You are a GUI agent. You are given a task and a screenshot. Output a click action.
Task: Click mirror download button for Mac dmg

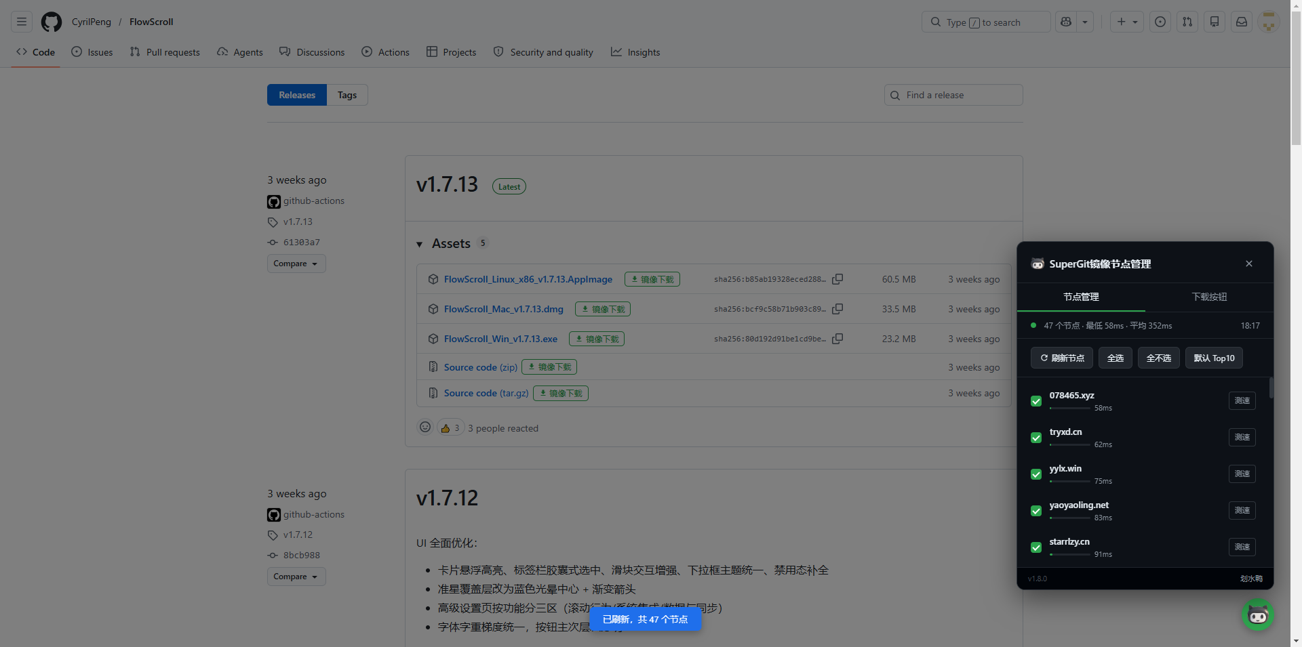603,309
